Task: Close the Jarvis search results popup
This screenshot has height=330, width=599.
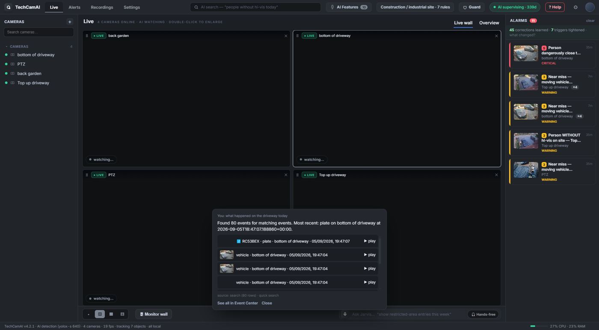Action: [267, 303]
